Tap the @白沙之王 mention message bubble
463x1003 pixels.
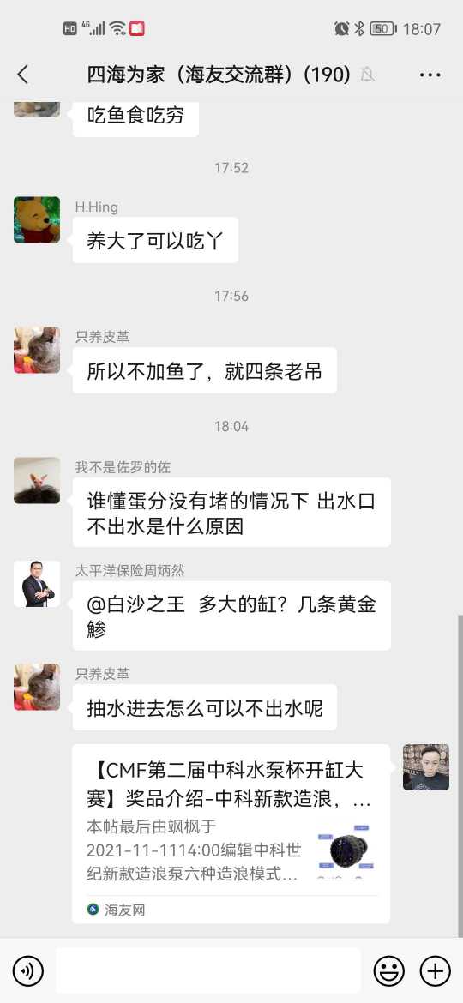(x=231, y=616)
